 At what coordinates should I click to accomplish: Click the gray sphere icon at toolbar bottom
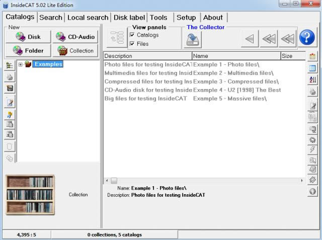pyautogui.click(x=312, y=191)
